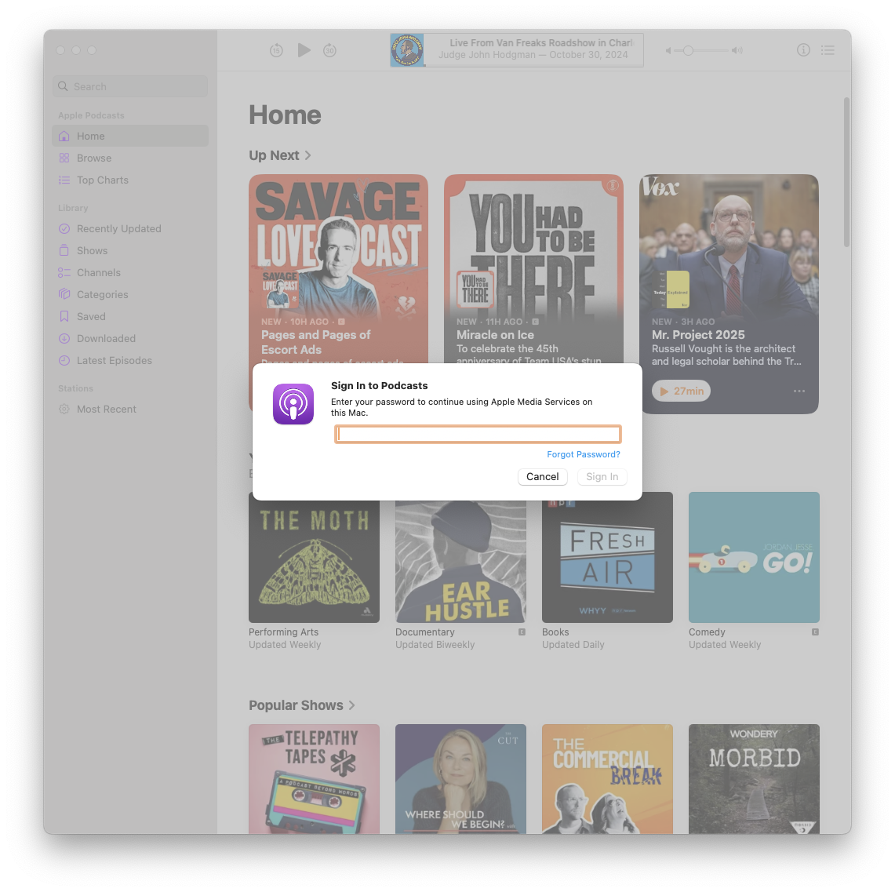Open The Commercial Break show
895x892 pixels.
607,779
